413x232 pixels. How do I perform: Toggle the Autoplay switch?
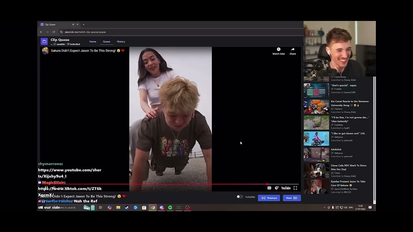(x=240, y=197)
